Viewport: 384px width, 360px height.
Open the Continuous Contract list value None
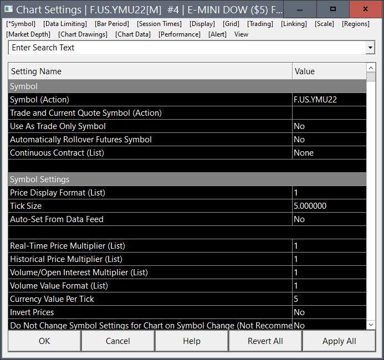(329, 153)
